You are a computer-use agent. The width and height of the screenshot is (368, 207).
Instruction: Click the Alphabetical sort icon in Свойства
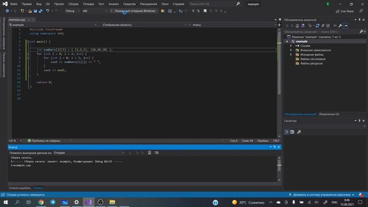point(293,132)
